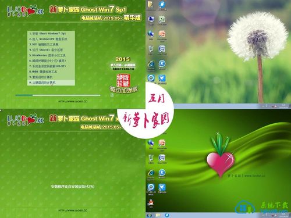
Task: Launch blue bird Thunder icon on radish desktop
Action: pos(162,188)
